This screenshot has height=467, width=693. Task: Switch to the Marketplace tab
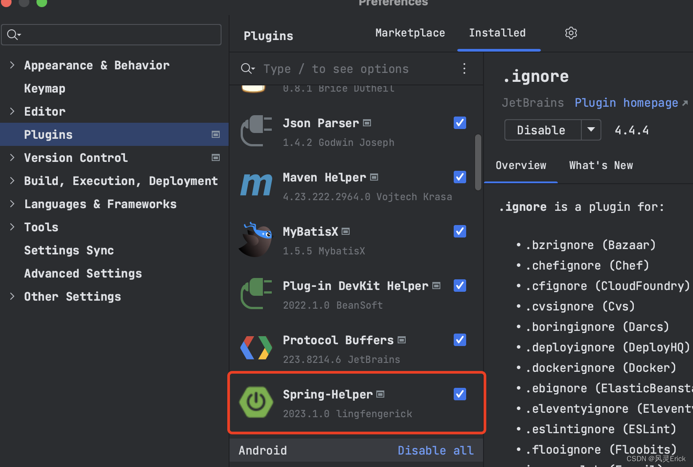pos(410,32)
